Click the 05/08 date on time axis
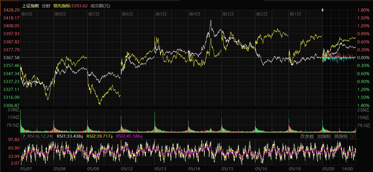Viewport: 373px width, 172px height. [60, 169]
